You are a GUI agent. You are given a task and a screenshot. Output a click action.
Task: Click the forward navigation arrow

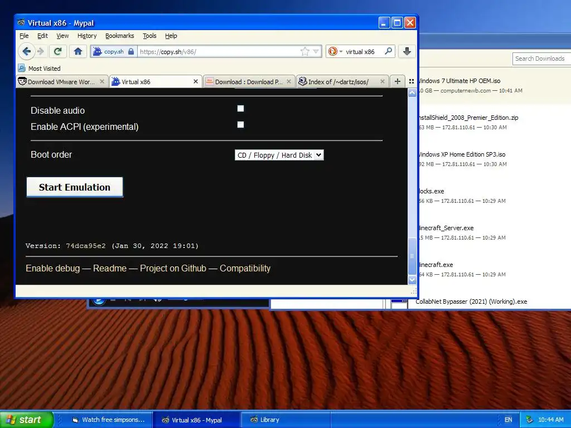pos(41,51)
